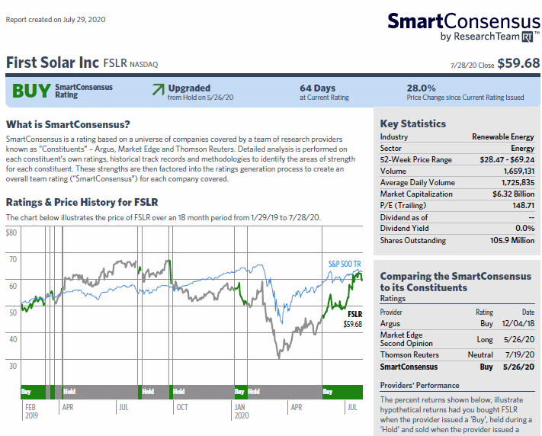
Task: Select the Argus provider row
Action: 457,324
